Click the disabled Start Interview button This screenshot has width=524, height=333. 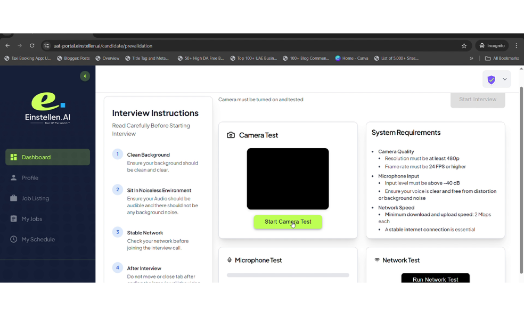point(478,100)
